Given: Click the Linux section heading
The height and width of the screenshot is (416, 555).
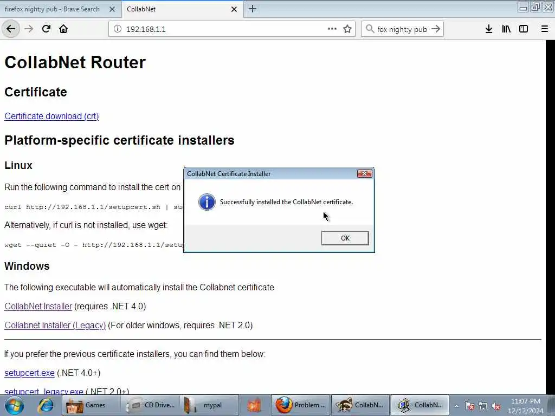Looking at the screenshot, I should (x=18, y=165).
